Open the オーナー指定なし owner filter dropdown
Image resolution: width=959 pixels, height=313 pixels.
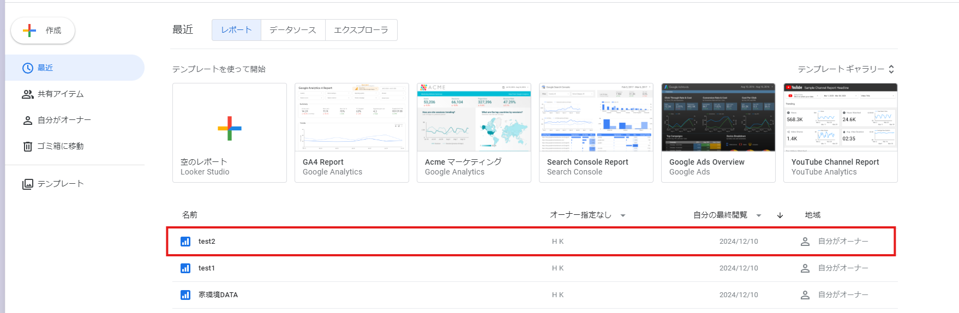tap(588, 215)
